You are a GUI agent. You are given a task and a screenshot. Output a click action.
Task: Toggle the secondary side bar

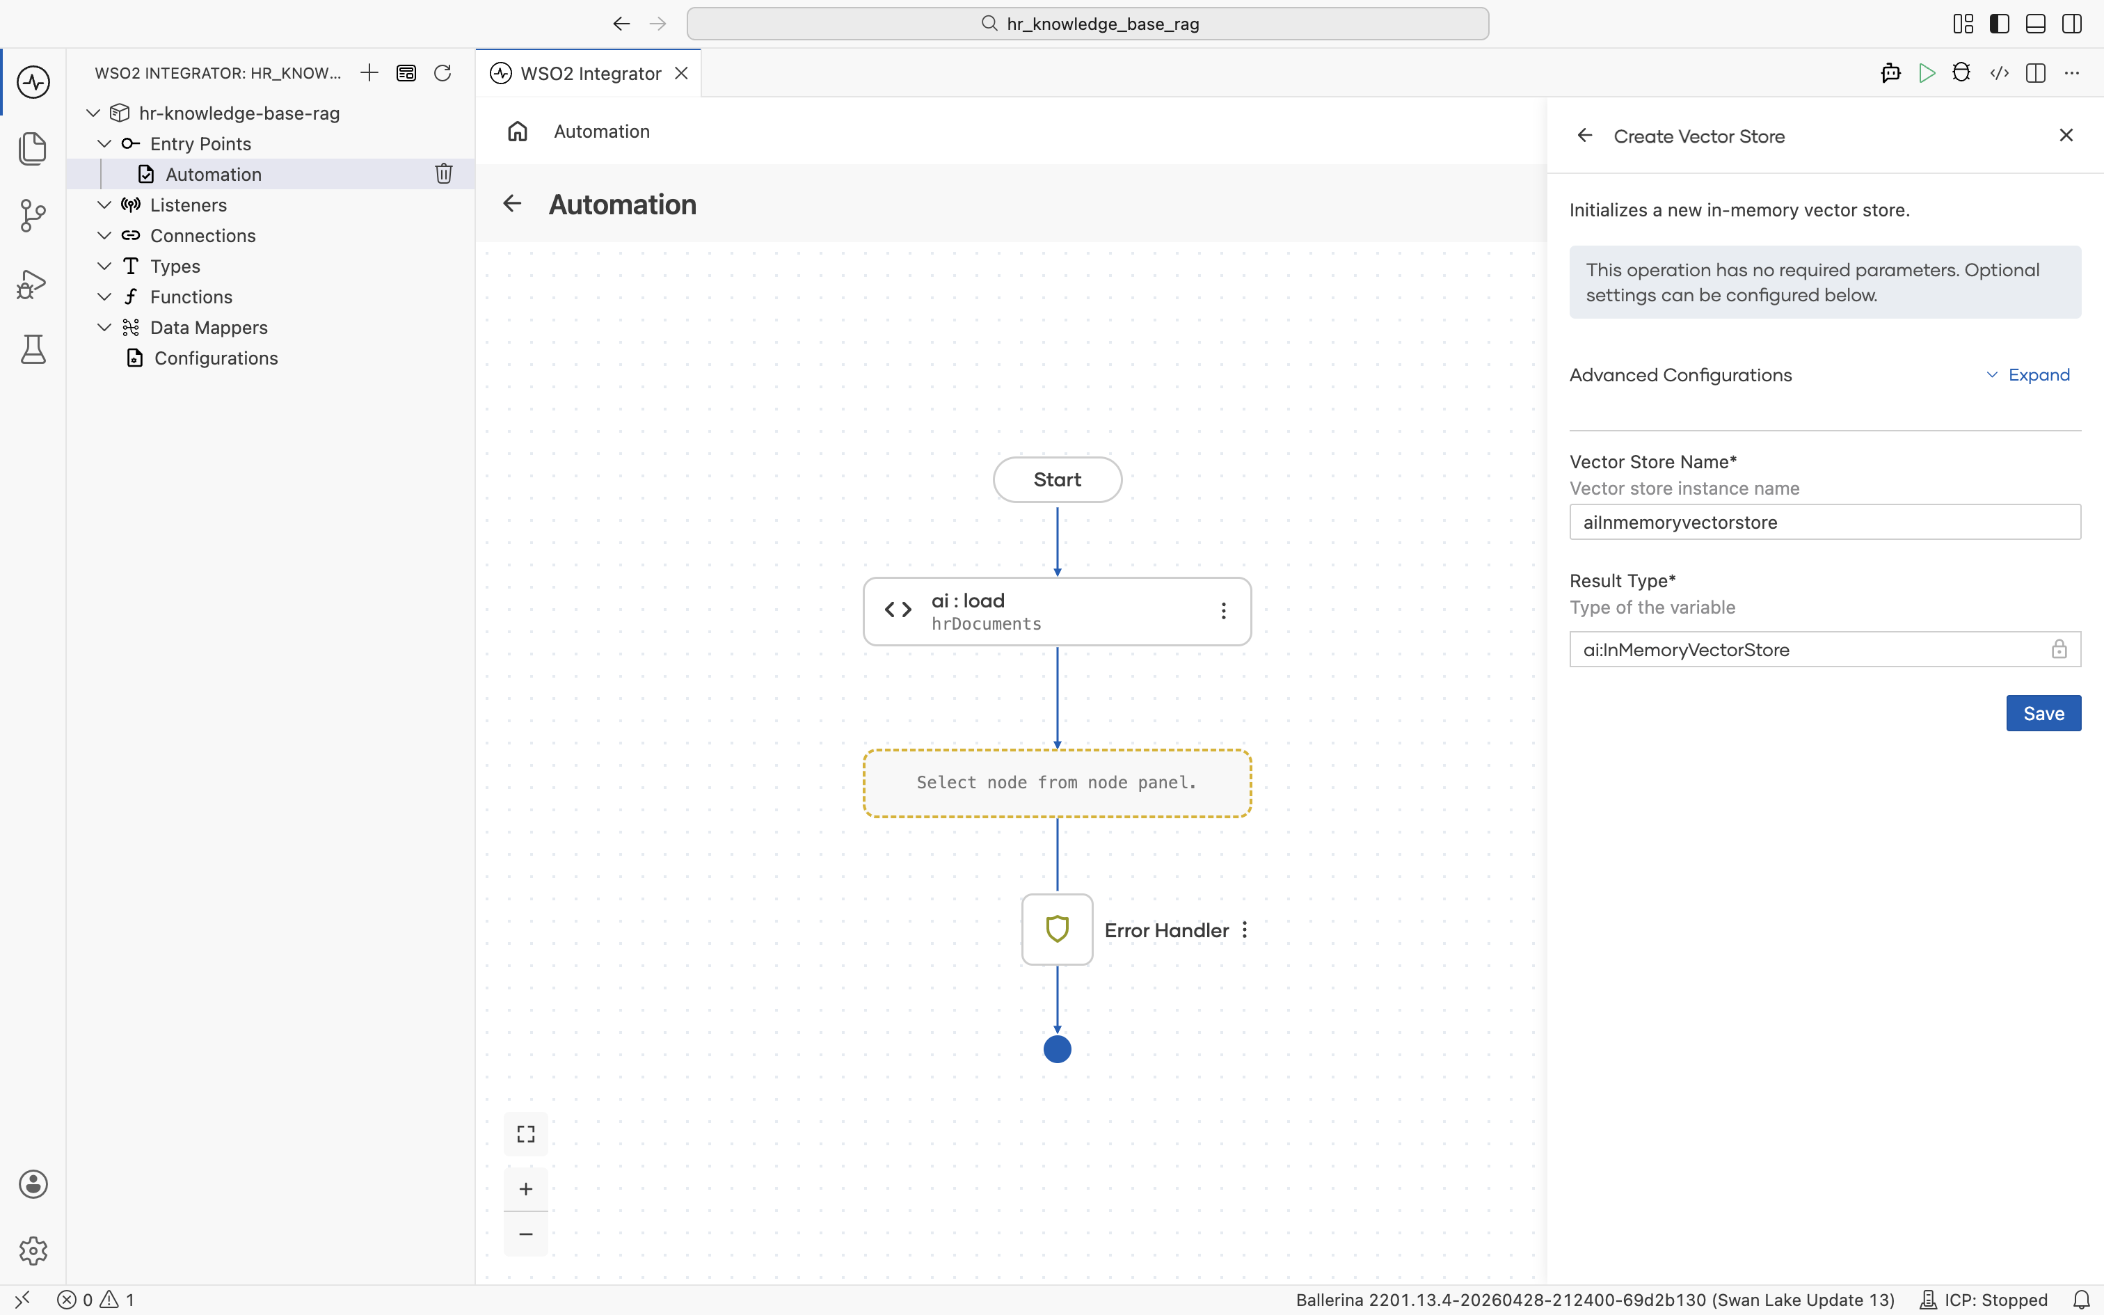pos(2072,24)
